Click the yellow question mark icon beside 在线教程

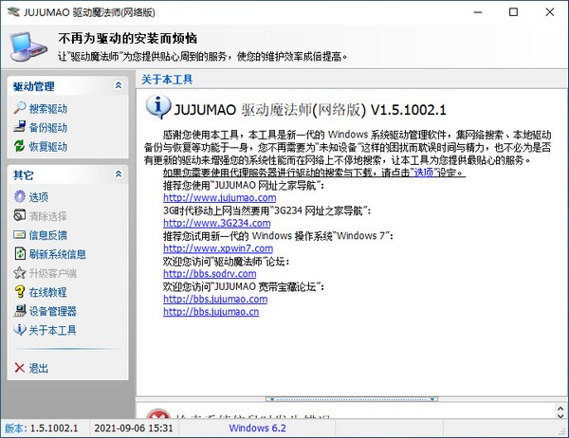point(20,291)
